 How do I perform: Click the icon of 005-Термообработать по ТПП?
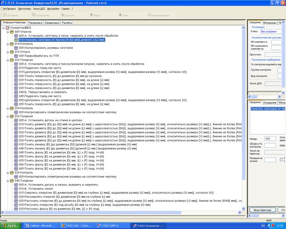pyautogui.click(x=16, y=56)
